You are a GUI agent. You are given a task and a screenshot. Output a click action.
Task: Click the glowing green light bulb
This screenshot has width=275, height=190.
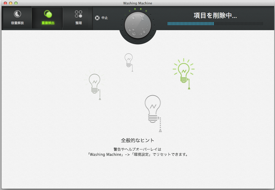pyautogui.click(x=184, y=73)
